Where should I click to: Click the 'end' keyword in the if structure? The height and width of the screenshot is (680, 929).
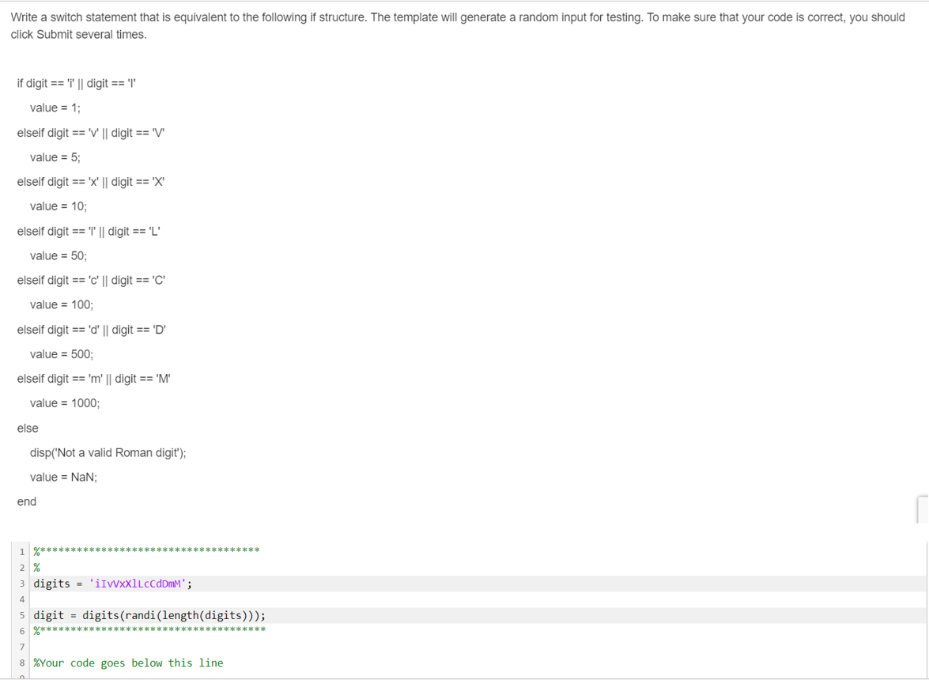coord(27,501)
